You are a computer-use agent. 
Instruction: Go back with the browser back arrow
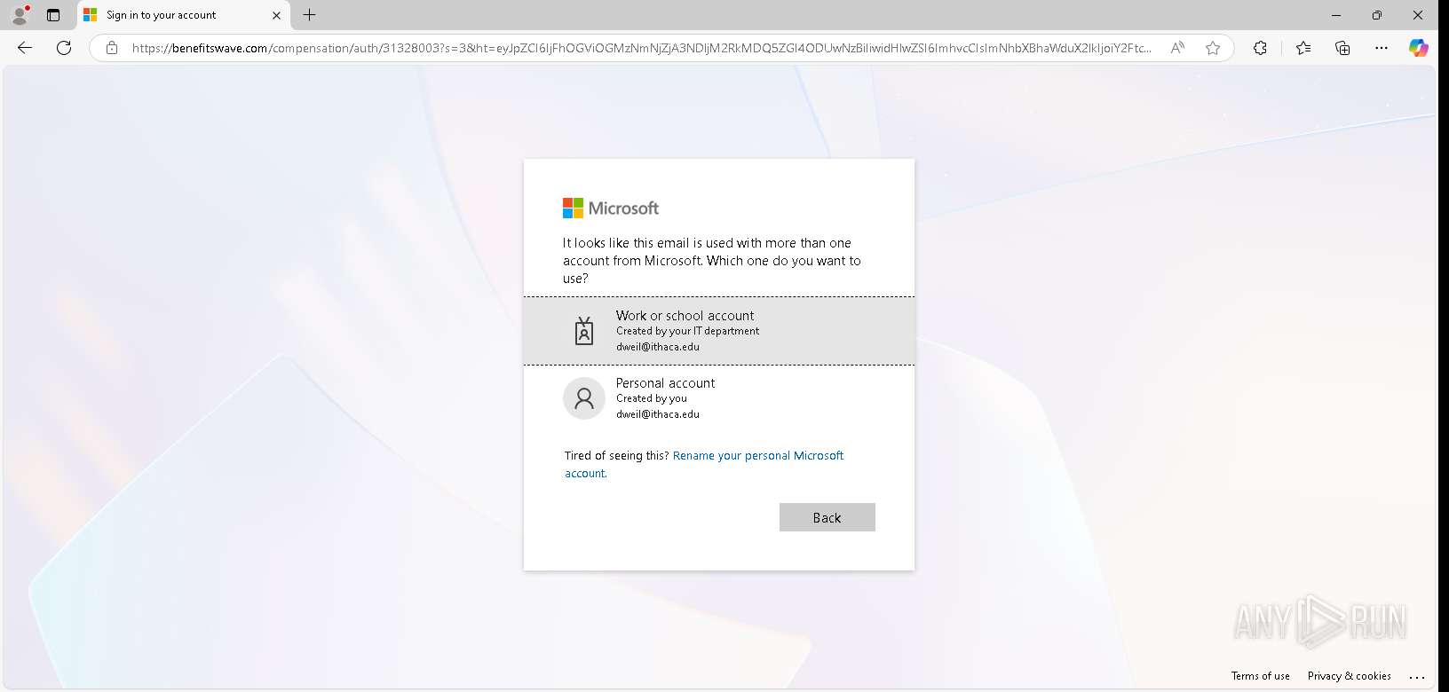coord(25,48)
